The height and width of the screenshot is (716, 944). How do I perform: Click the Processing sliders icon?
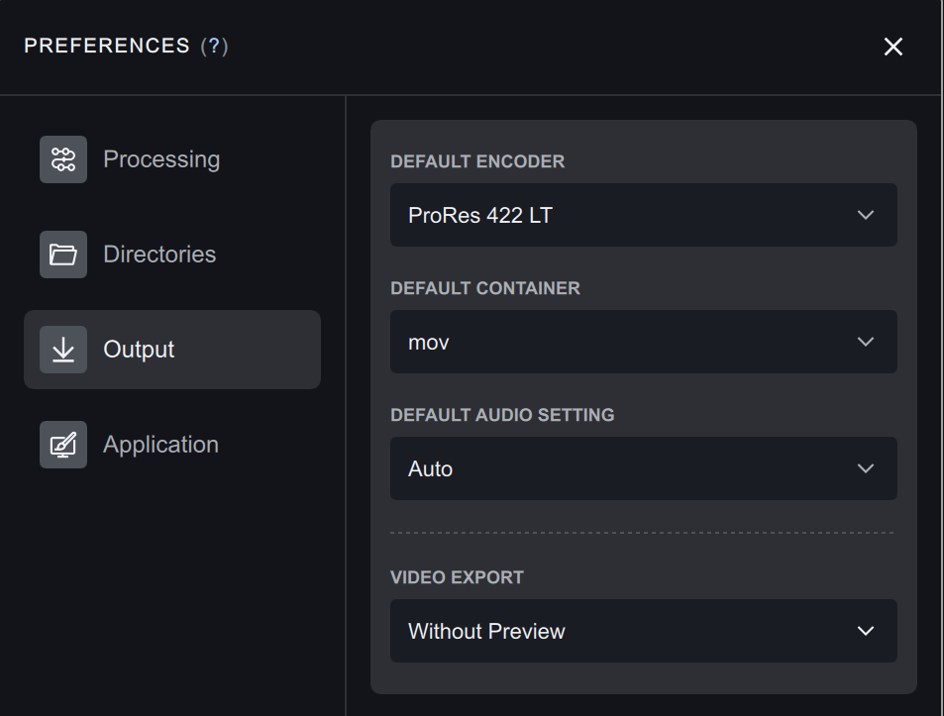point(63,159)
